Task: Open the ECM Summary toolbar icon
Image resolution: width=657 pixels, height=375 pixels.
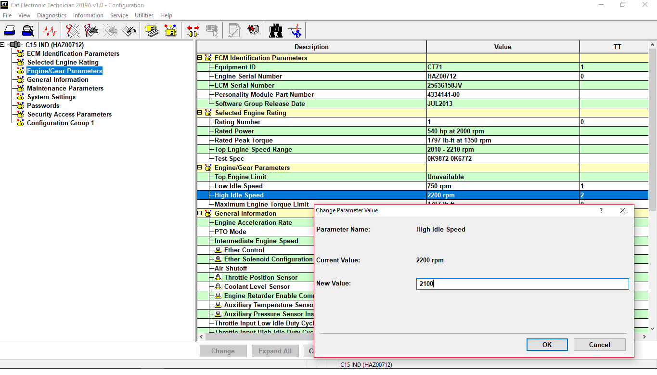Action: click(152, 31)
